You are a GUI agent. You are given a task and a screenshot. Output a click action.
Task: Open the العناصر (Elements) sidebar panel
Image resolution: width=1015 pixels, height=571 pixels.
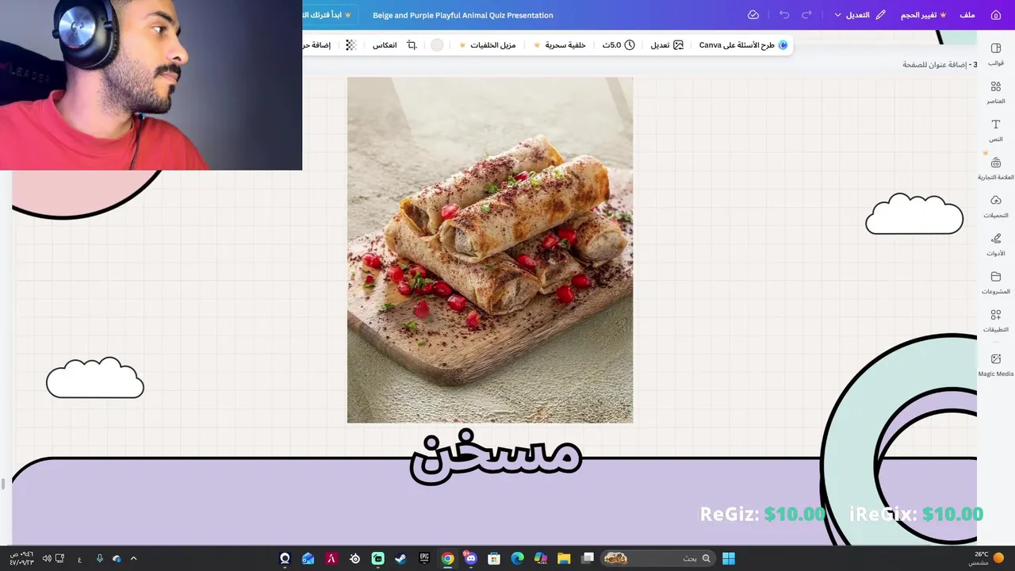[x=996, y=92]
